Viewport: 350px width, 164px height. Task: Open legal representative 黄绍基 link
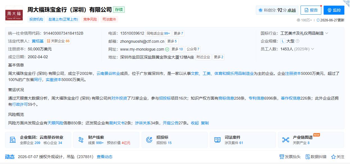point(38,41)
